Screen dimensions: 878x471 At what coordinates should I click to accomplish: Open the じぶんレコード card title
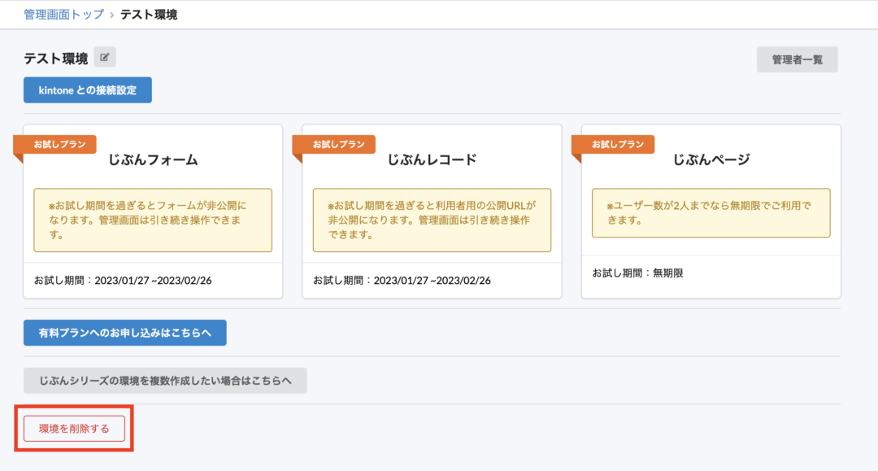432,160
